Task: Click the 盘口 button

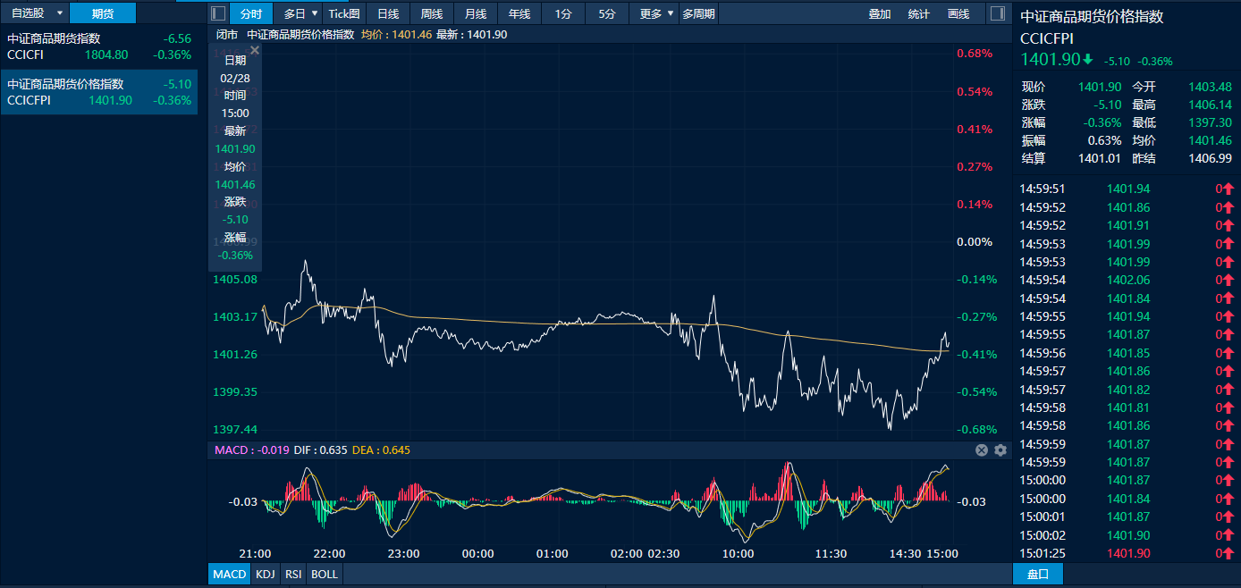Action: pos(1037,574)
